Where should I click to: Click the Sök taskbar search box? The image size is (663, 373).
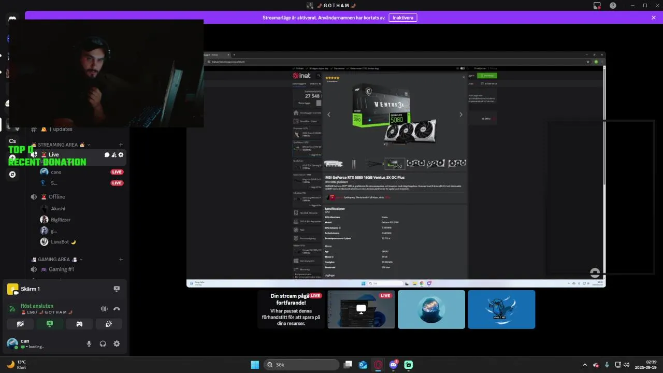tap(301, 365)
